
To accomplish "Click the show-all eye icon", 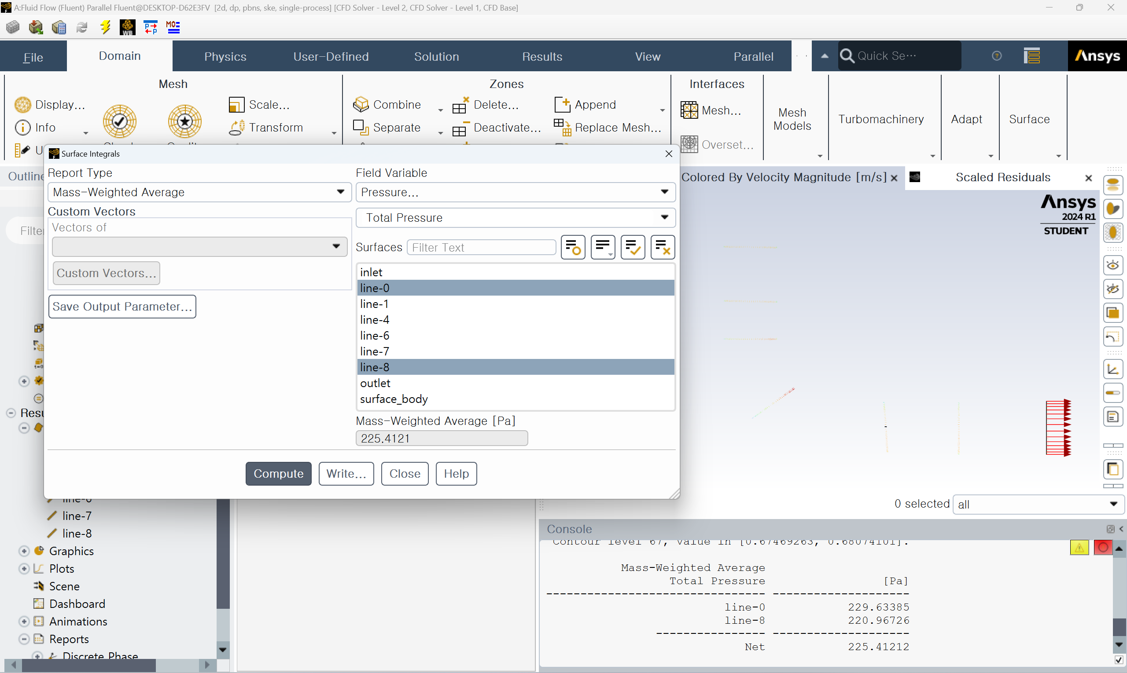I will [x=1113, y=265].
